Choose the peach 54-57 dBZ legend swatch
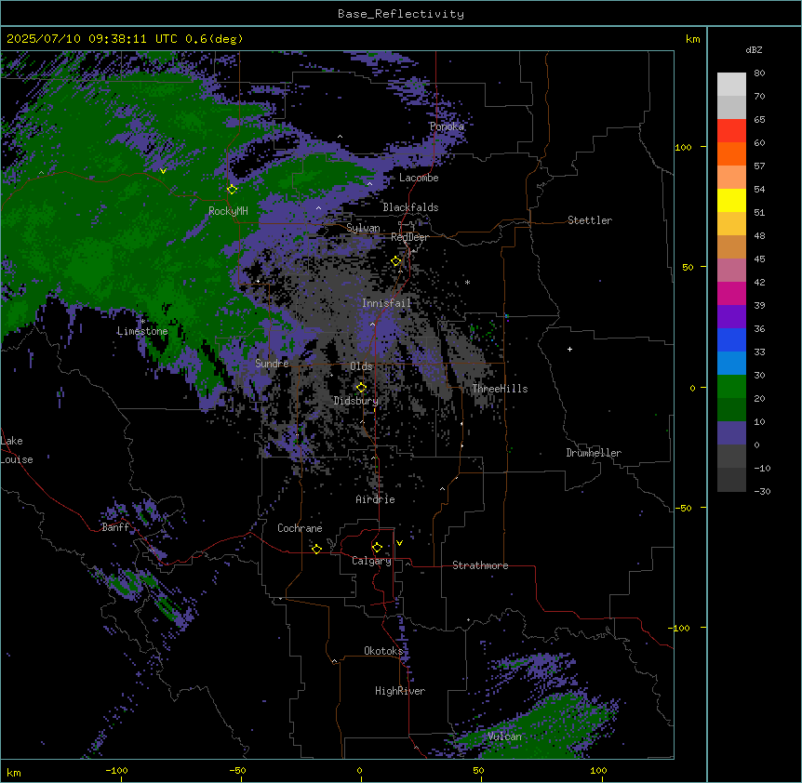802x783 pixels. point(731,178)
